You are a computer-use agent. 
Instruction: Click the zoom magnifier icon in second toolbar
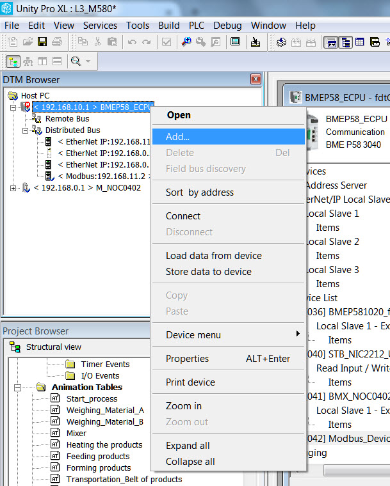pyautogui.click(x=76, y=61)
